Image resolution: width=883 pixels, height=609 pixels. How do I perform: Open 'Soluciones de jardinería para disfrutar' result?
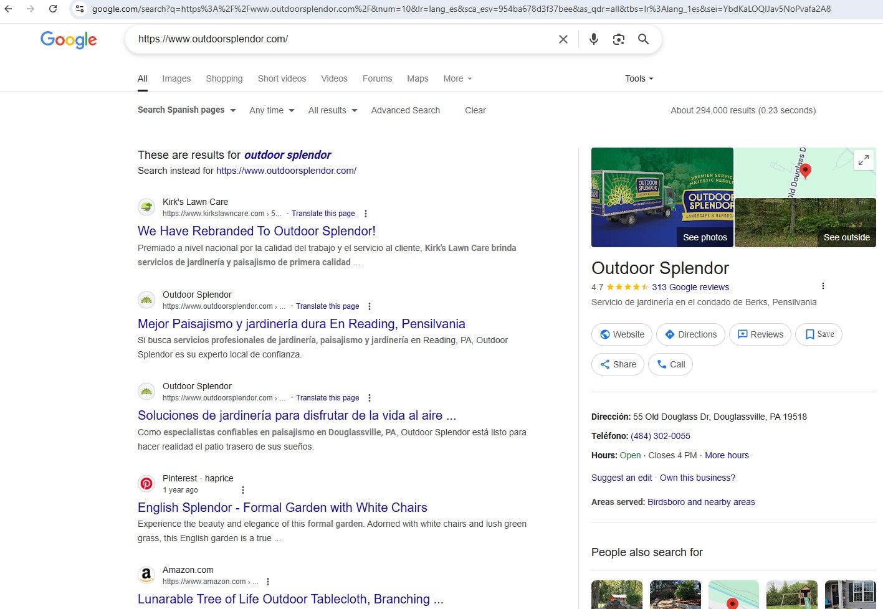point(297,415)
